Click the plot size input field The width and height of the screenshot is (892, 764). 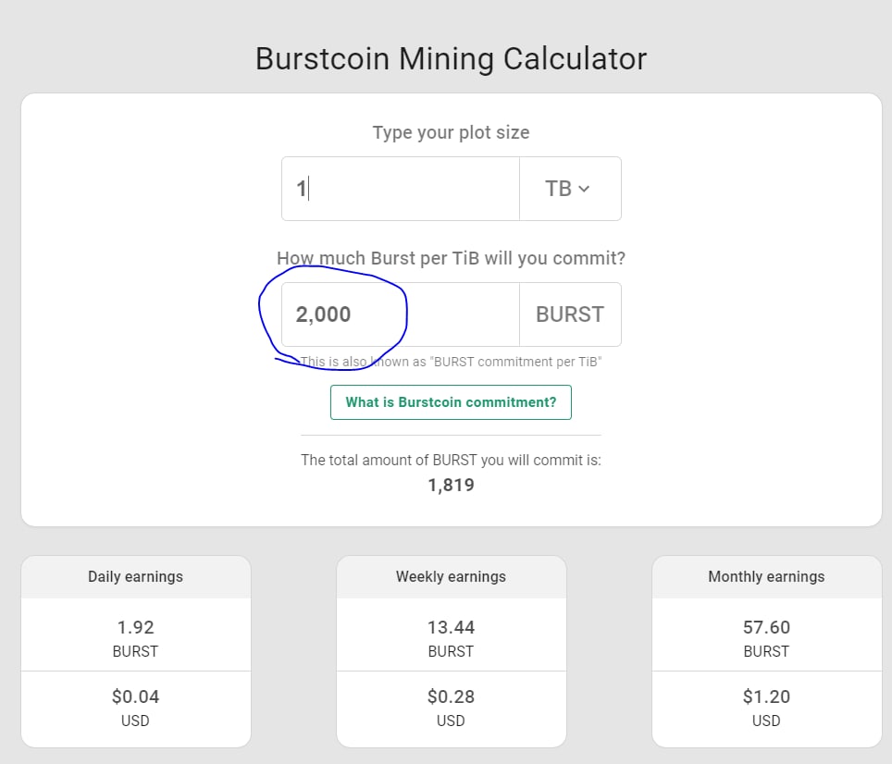[x=400, y=189]
